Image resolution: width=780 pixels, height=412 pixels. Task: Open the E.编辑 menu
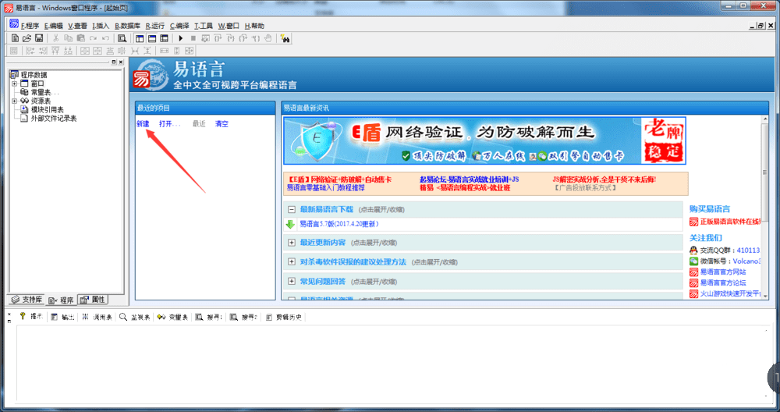coord(54,26)
